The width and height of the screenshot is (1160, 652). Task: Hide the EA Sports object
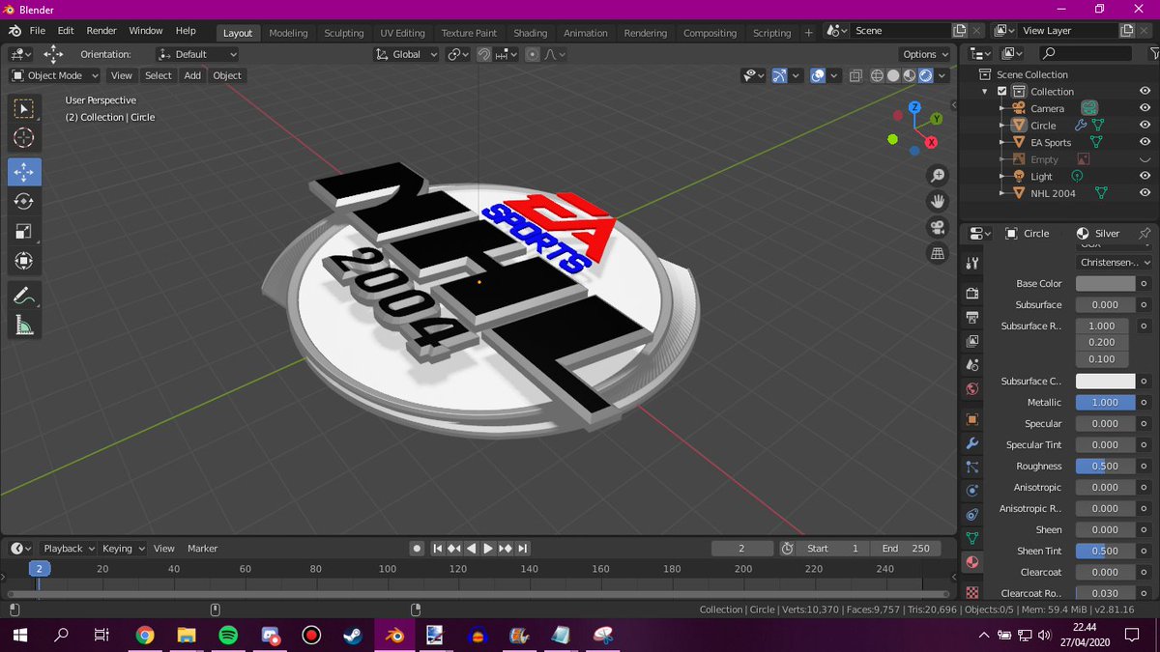click(x=1145, y=142)
